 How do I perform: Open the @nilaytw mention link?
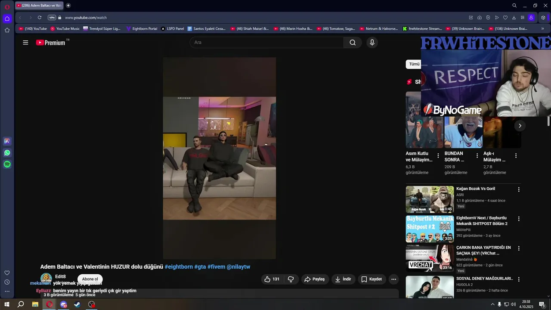238,267
